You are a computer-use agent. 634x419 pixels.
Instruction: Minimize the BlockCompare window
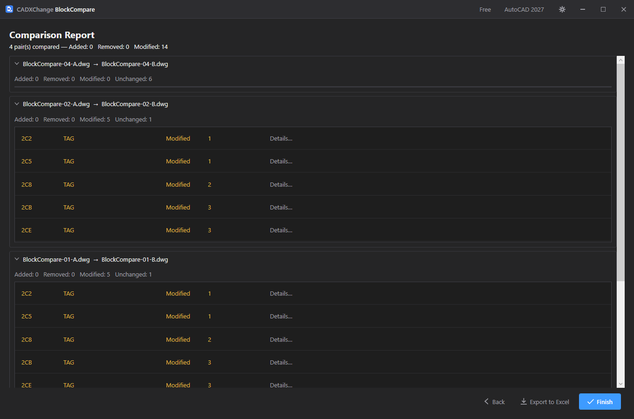(583, 9)
